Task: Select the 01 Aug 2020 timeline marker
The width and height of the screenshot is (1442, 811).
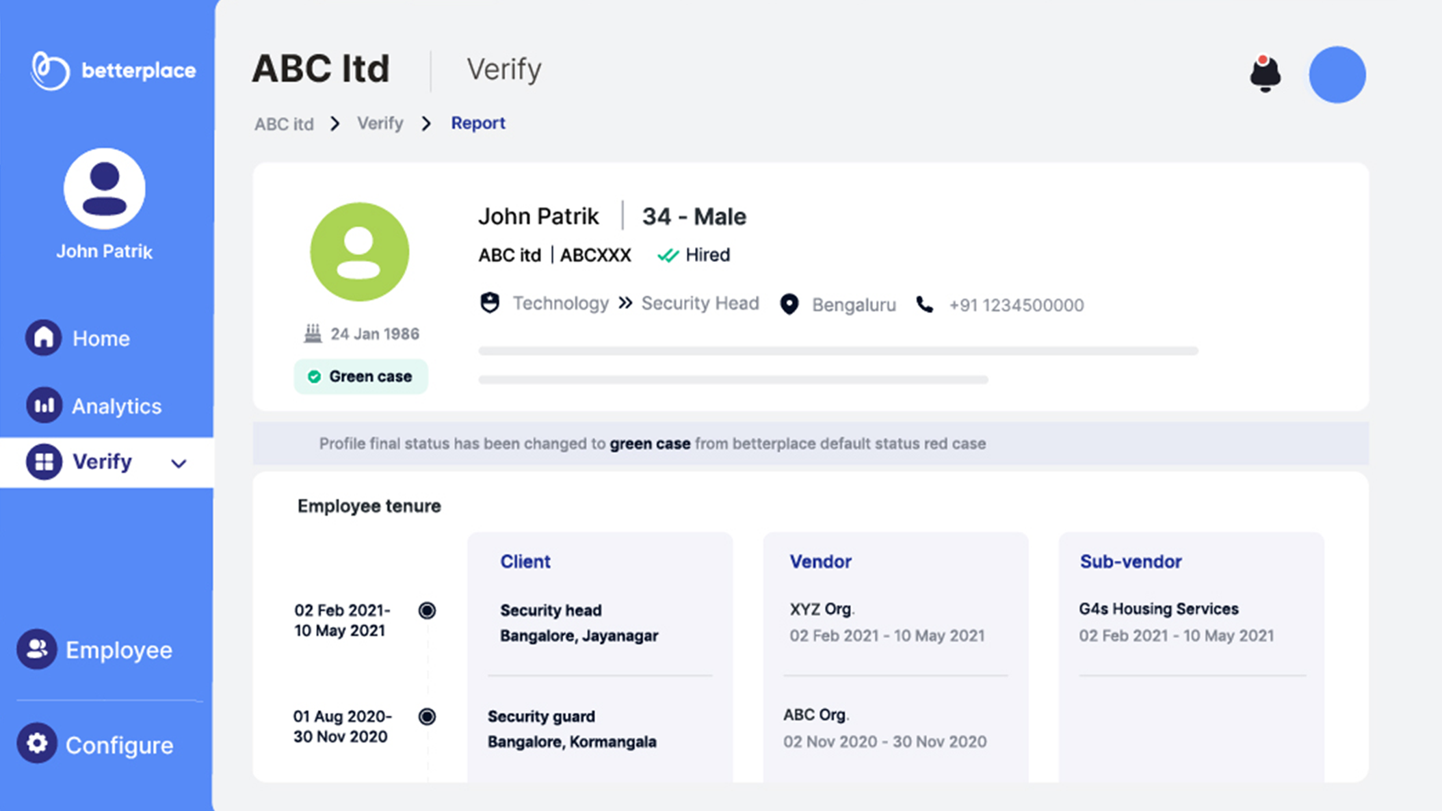Action: pyautogui.click(x=427, y=716)
